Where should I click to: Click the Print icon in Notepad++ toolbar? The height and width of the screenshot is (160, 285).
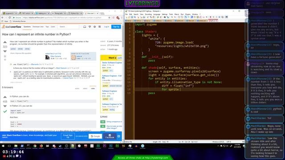pos(144,17)
